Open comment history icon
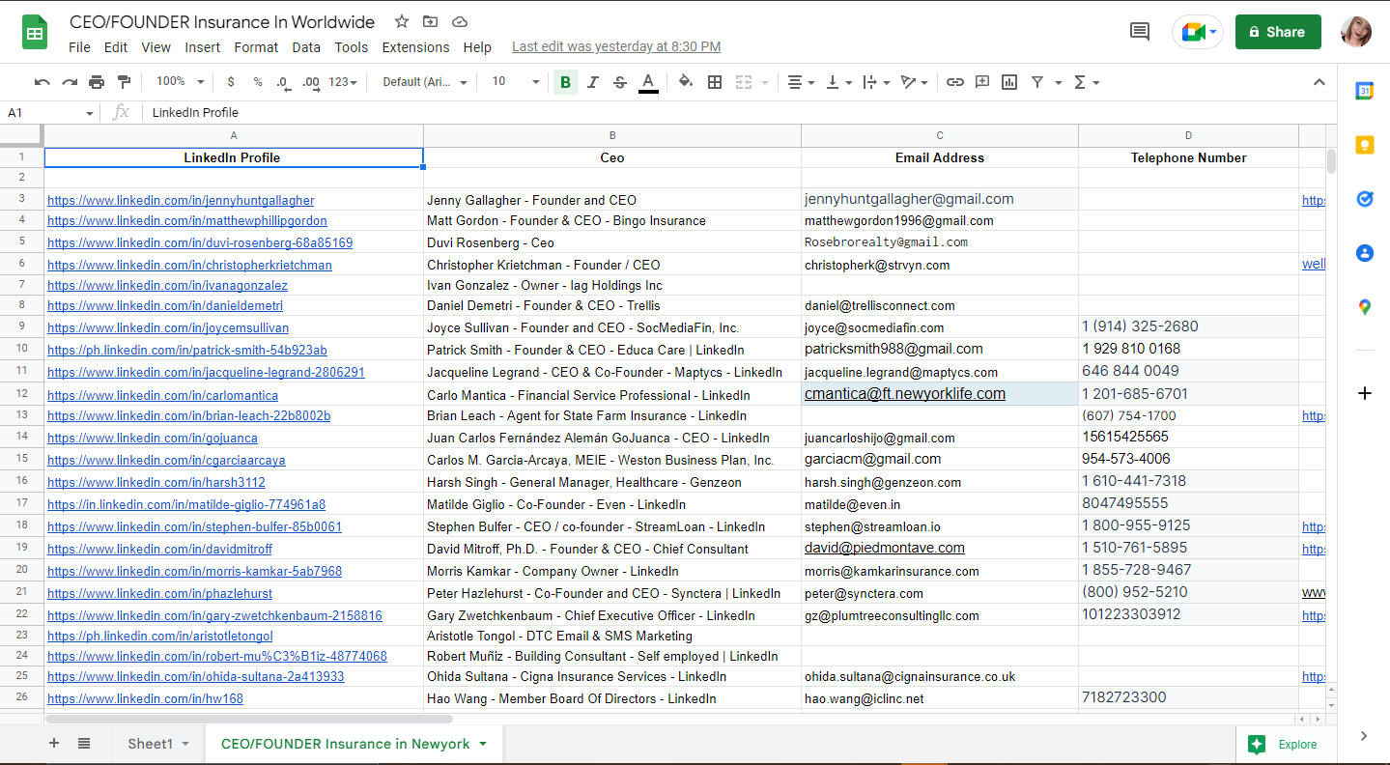Image resolution: width=1390 pixels, height=765 pixels. point(1140,32)
